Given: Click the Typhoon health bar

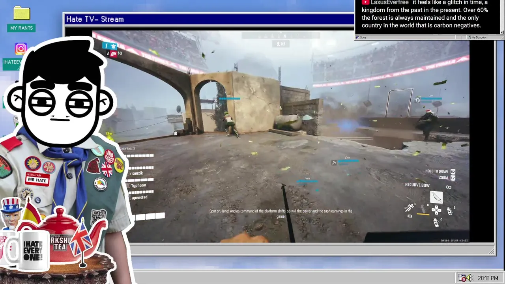Looking at the screenshot, I should (141, 179).
